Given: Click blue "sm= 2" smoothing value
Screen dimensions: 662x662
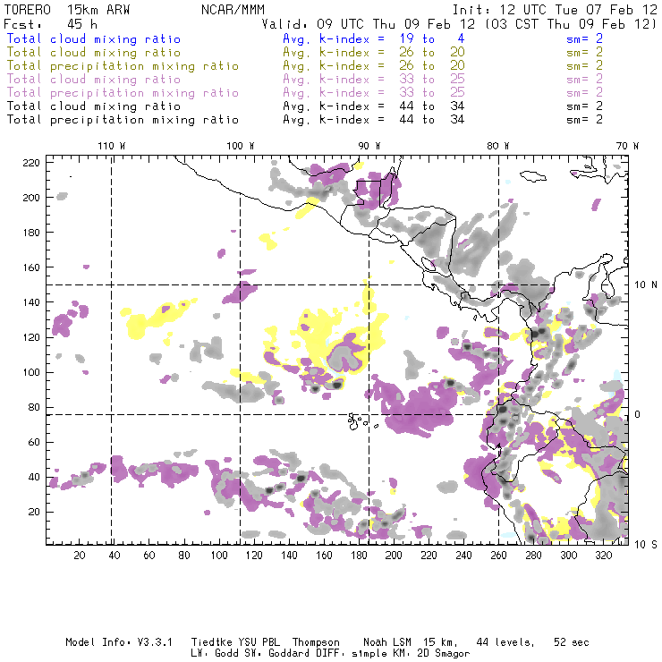Looking at the screenshot, I should (584, 38).
